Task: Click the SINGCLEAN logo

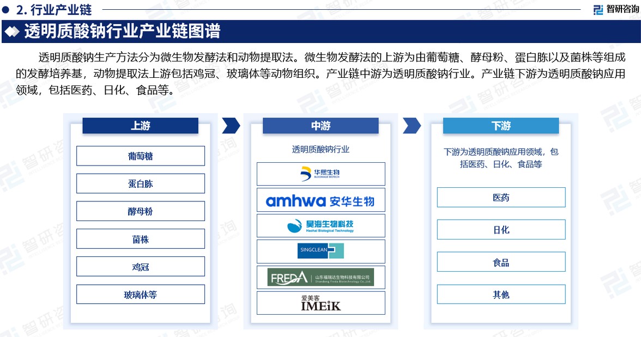Action: pos(320,251)
